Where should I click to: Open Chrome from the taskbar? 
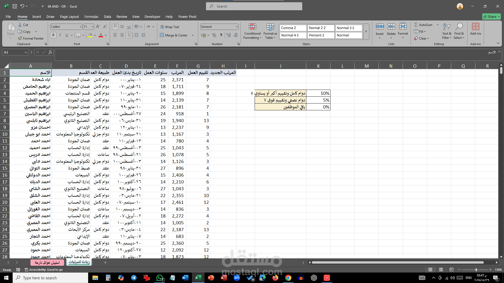(x=288, y=278)
